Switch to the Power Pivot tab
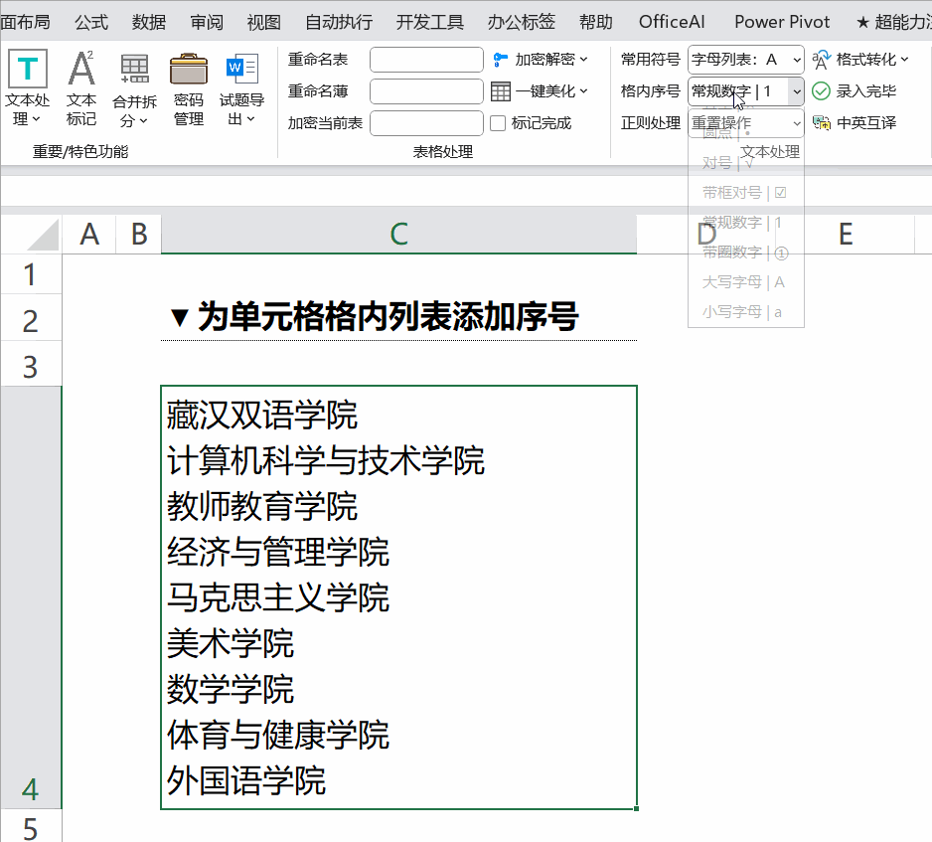Screen dimensions: 932x842 pos(782,22)
